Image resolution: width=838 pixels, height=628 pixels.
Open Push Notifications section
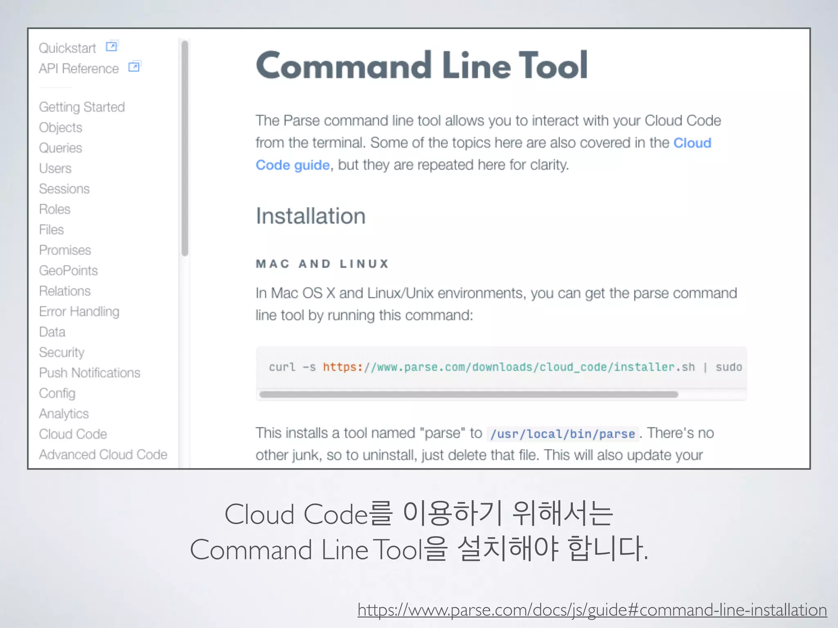[90, 373]
